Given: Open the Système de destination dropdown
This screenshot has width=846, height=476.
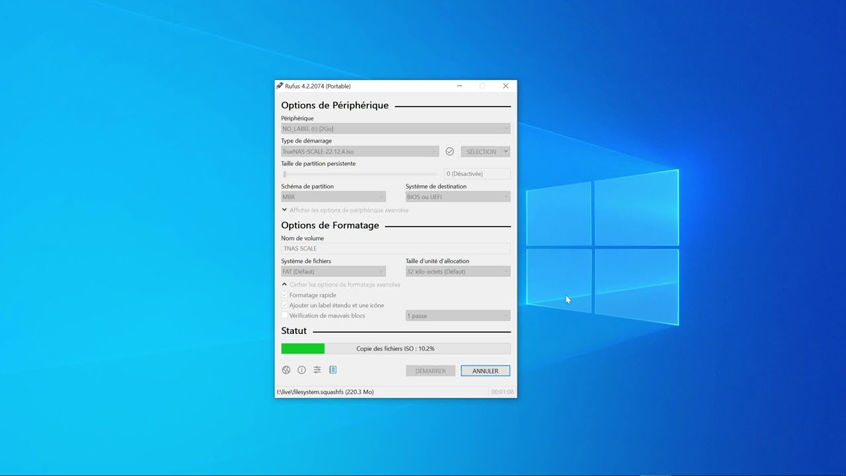Looking at the screenshot, I should (458, 197).
